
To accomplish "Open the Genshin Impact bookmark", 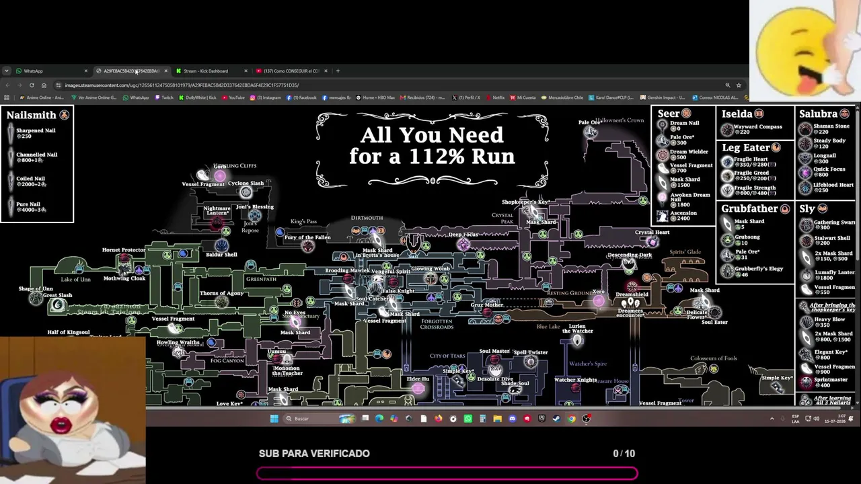I will pos(663,97).
